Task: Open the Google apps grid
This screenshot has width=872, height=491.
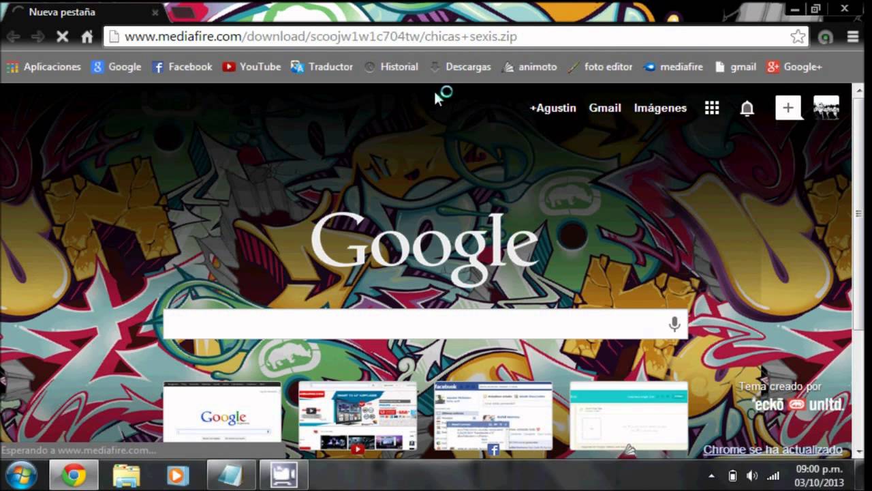Action: (712, 108)
